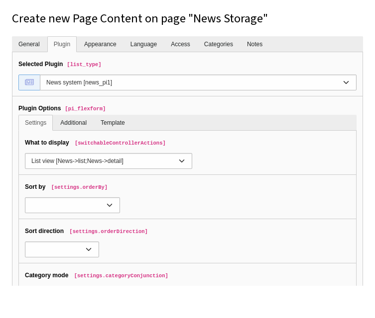Viewport: 375px width, 318px height.
Task: Click the What to display label
Action: [47, 143]
